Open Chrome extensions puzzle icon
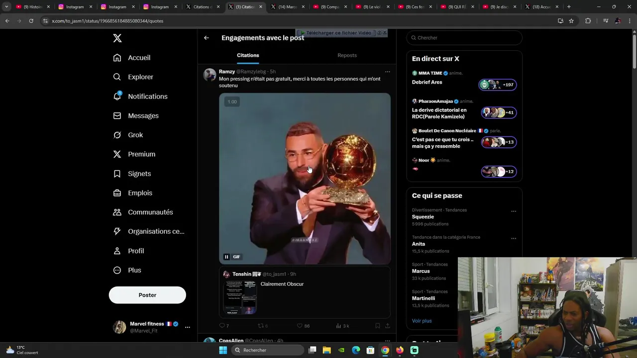Image resolution: width=637 pixels, height=358 pixels. click(588, 21)
